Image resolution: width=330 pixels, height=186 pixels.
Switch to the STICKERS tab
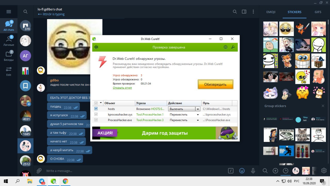click(x=294, y=12)
